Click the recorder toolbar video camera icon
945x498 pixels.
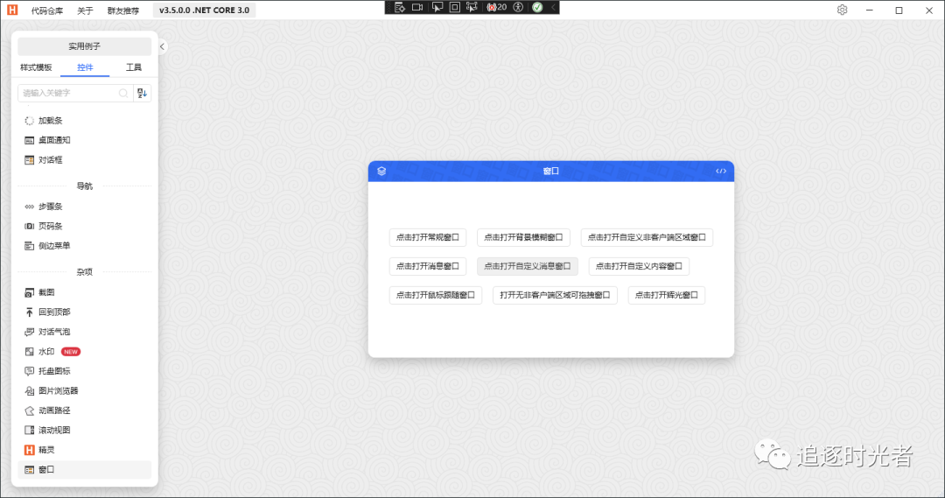point(417,7)
